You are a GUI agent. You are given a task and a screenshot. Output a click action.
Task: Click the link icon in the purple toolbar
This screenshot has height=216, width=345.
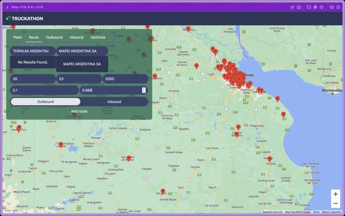coord(292,7)
